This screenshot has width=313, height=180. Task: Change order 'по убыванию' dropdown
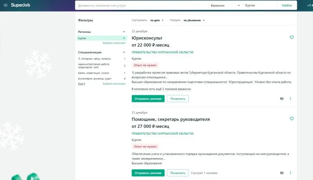pyautogui.click(x=194, y=20)
